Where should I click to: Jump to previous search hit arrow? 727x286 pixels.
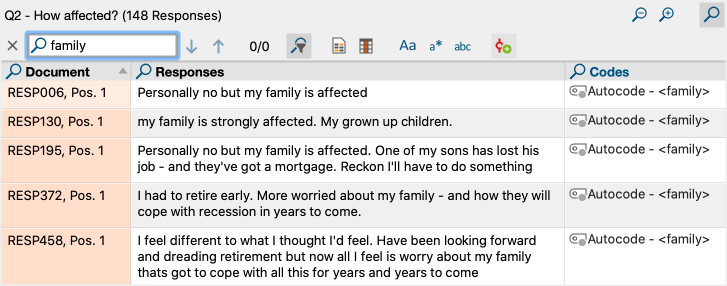tap(218, 46)
